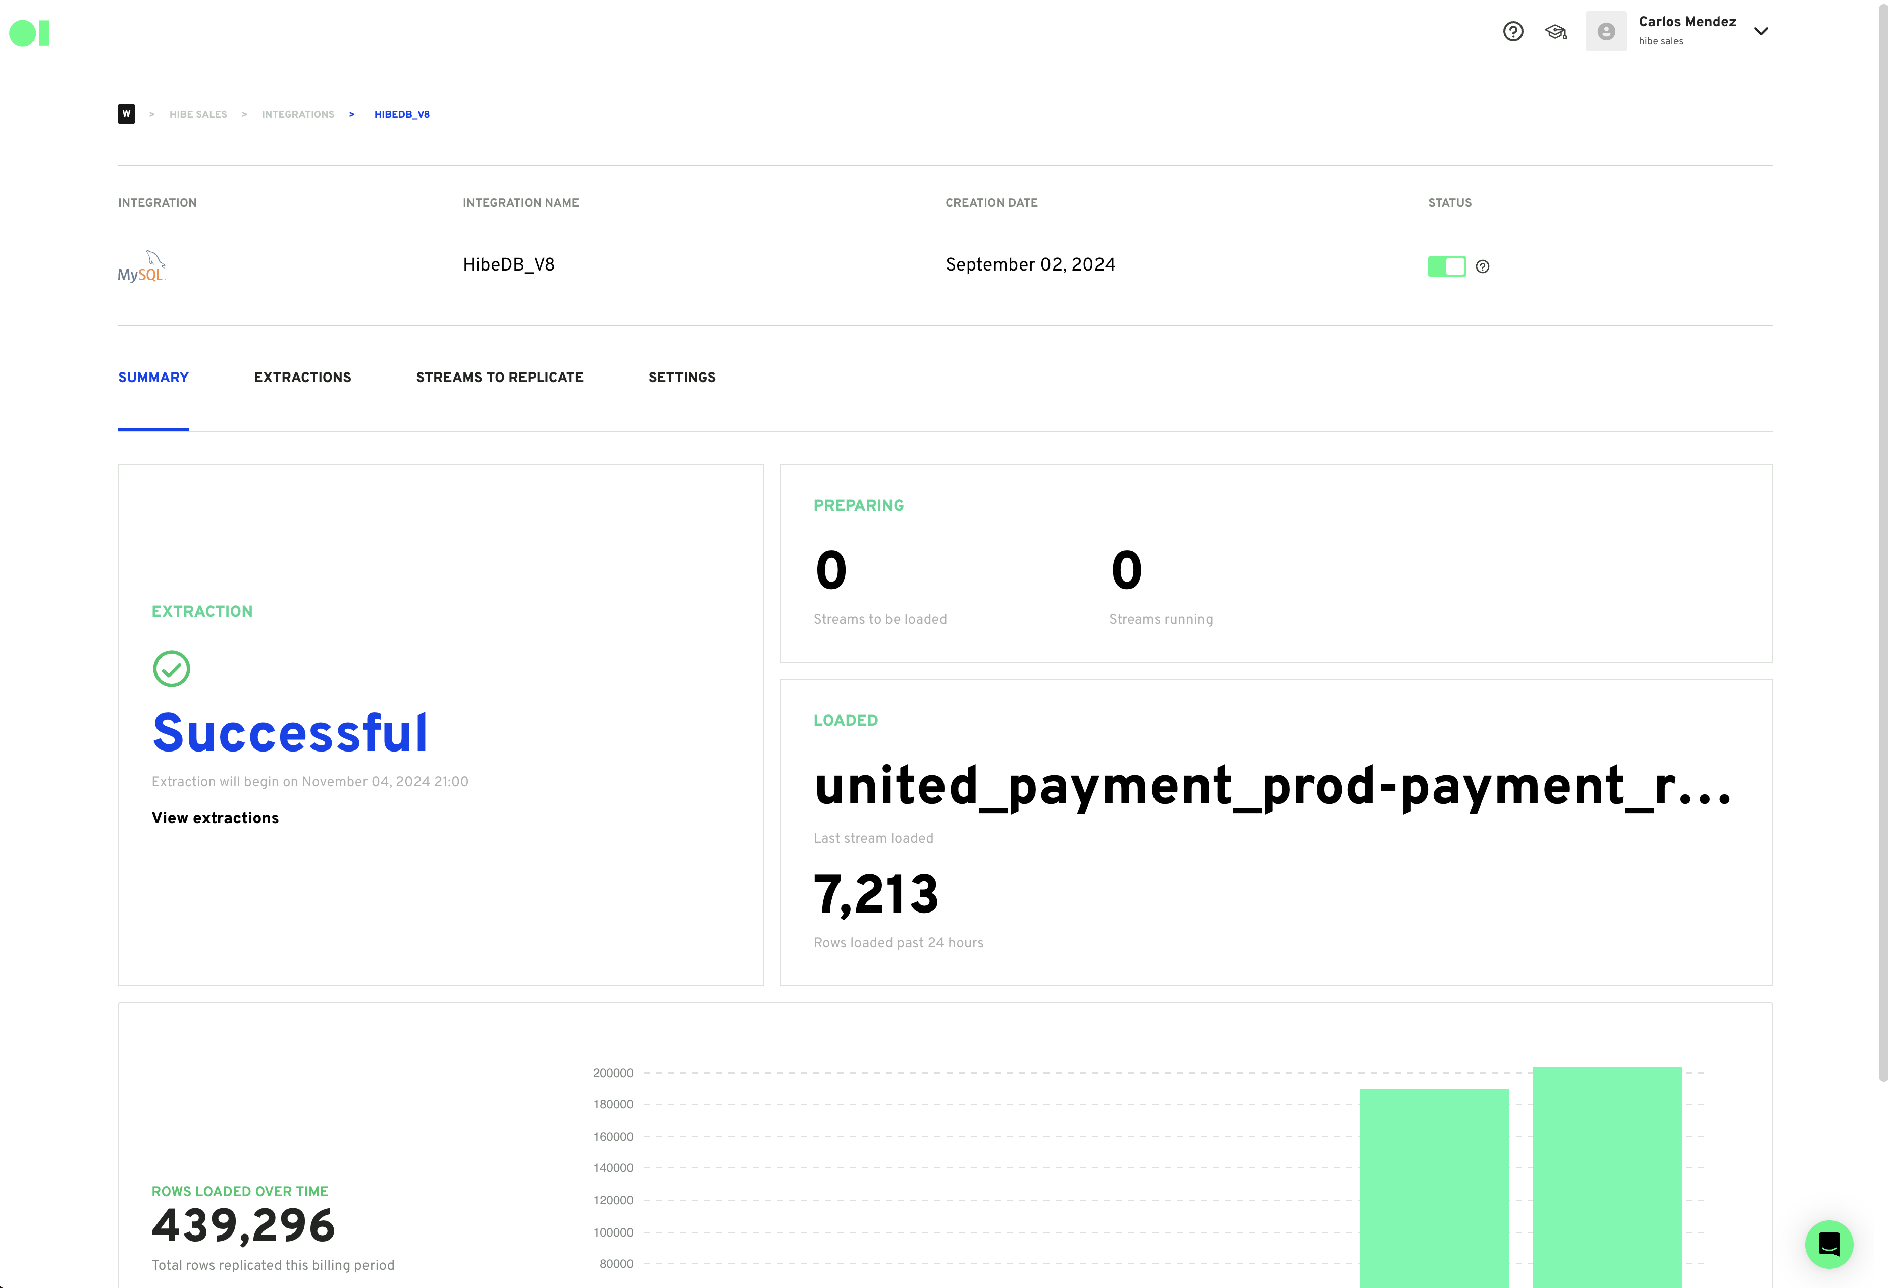Go to the Settings tab
The image size is (1888, 1288).
[681, 378]
